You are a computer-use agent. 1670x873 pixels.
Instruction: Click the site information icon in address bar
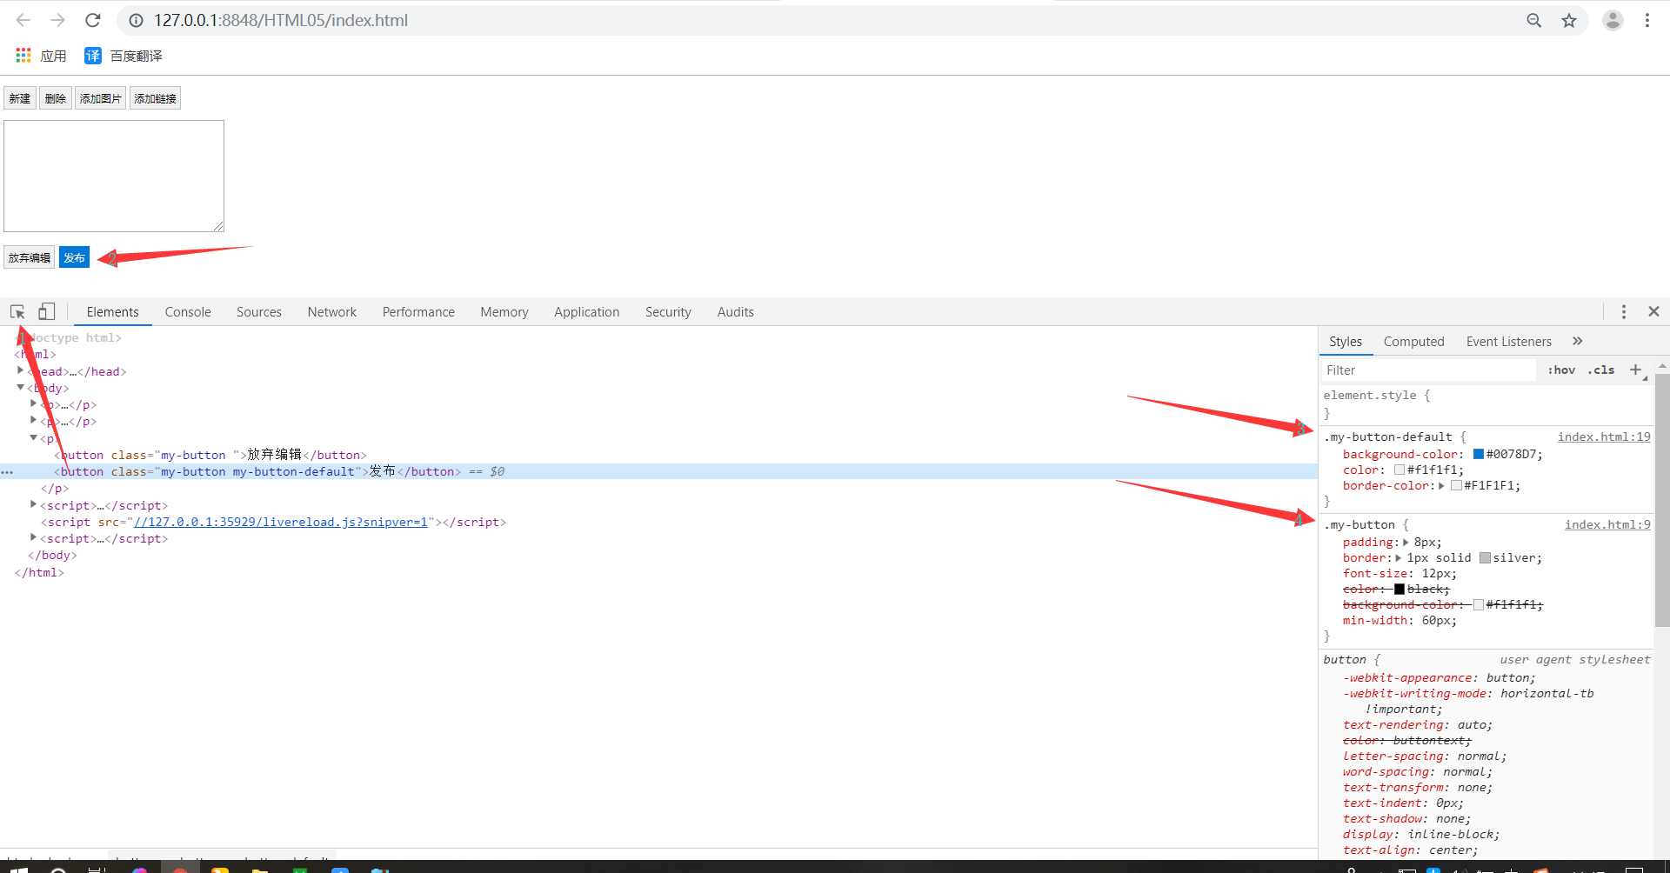click(136, 20)
